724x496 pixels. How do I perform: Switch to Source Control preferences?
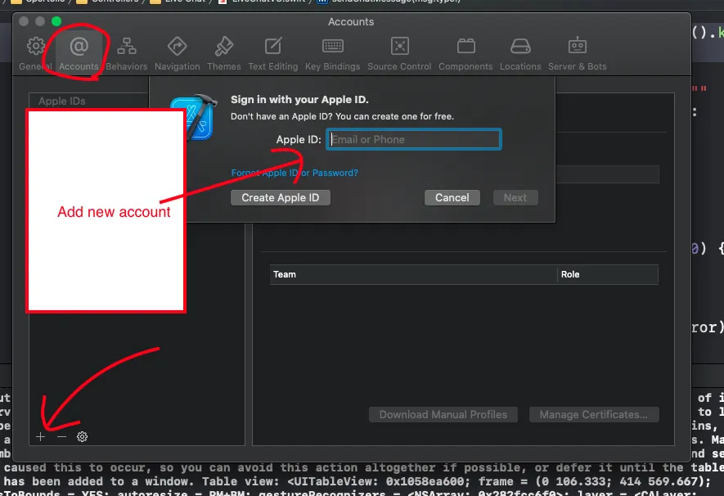[x=399, y=53]
